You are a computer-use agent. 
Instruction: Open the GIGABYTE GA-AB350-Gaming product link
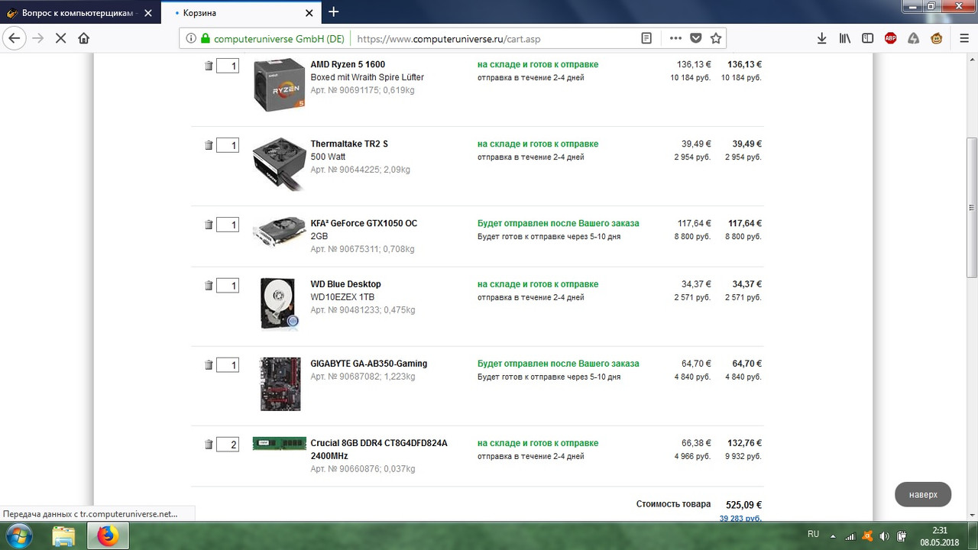click(x=369, y=364)
